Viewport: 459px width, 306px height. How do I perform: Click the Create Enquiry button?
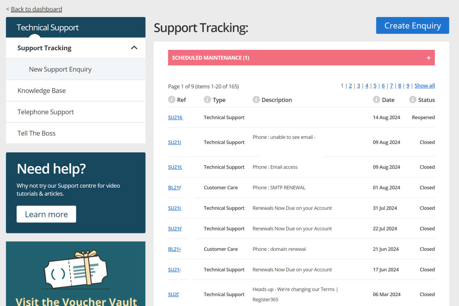point(412,25)
